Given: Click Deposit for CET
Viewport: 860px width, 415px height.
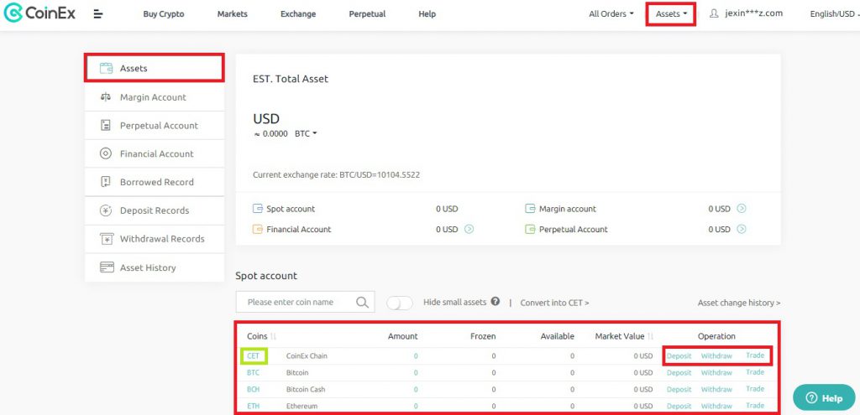Looking at the screenshot, I should tap(679, 355).
